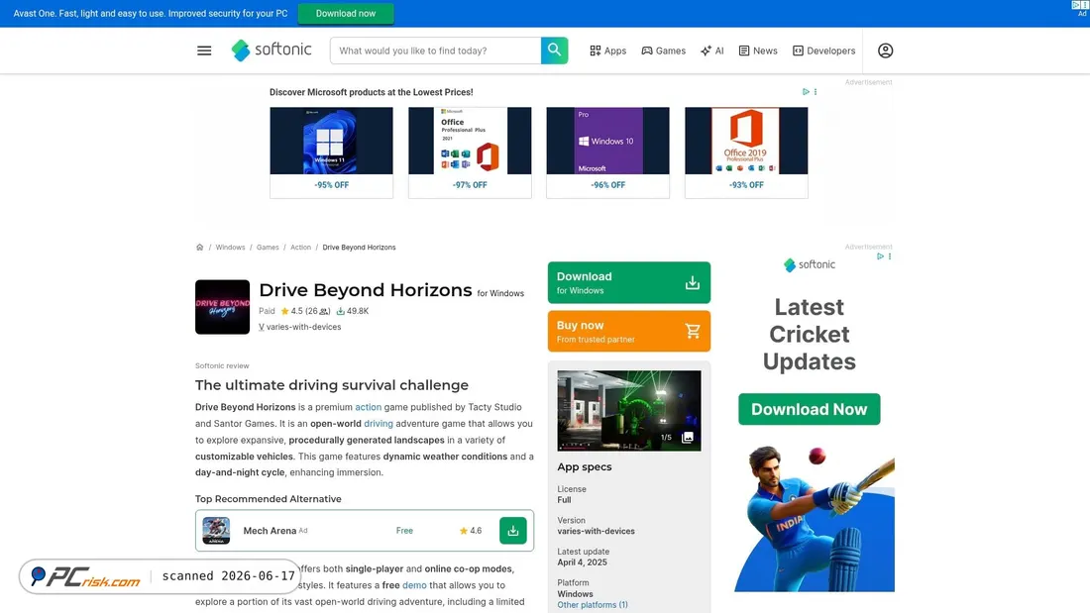Click the Softonic logo
This screenshot has width=1090, height=613.
click(272, 51)
